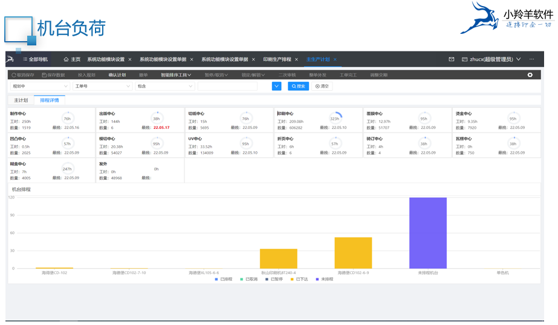The width and height of the screenshot is (558, 325).
Task: Click the blue chevron expand filter button
Action: click(276, 86)
